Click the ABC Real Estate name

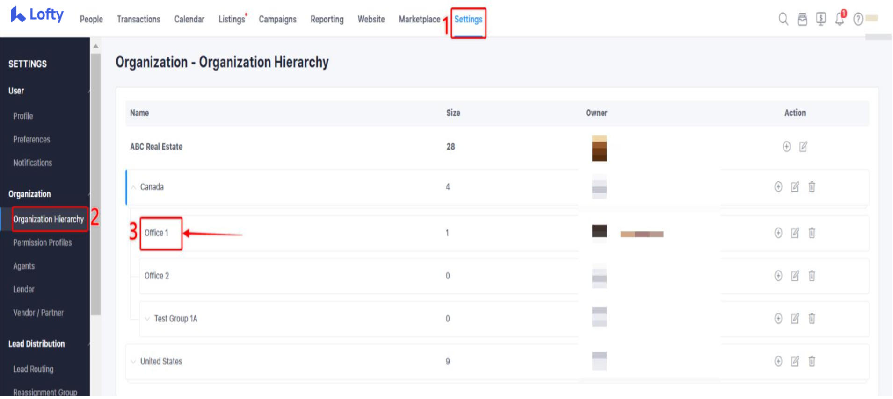[156, 147]
